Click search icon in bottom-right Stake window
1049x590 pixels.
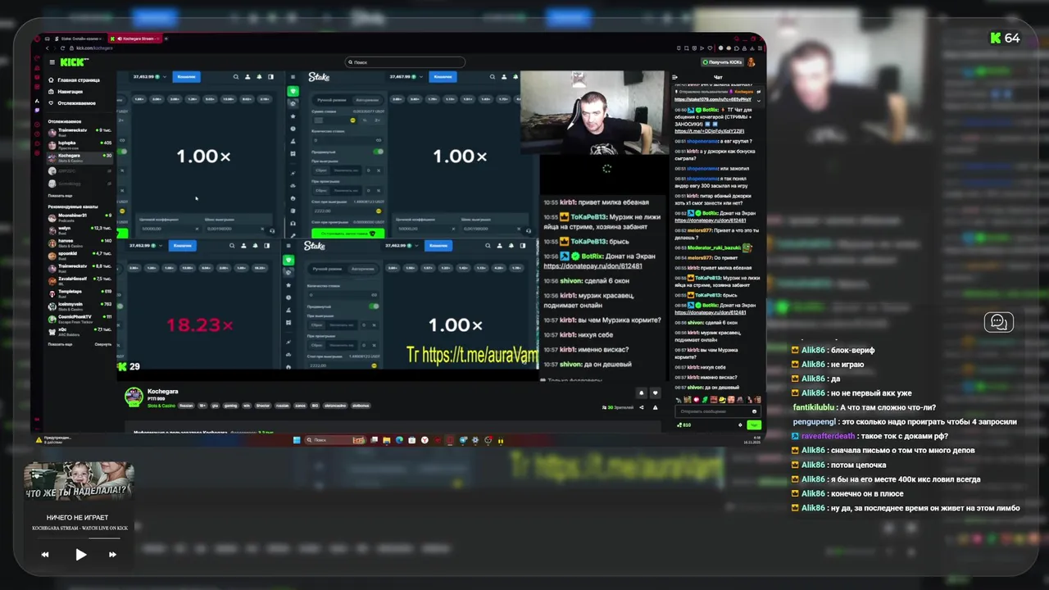pos(488,246)
